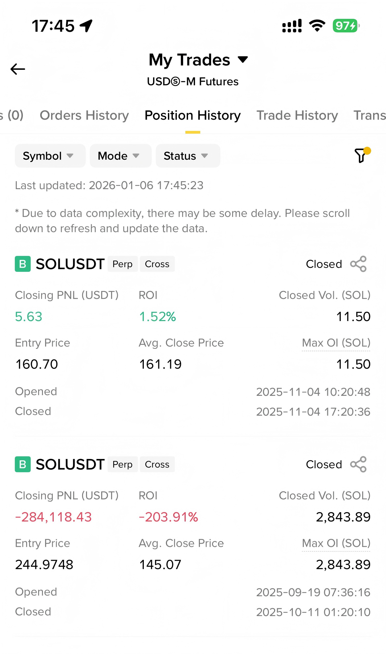Switch to the Trade History tab
Screen dimensions: 386x654
pos(297,115)
